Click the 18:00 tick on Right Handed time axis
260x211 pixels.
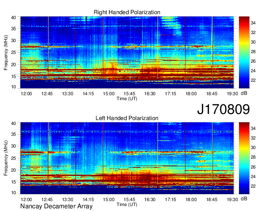tap(191, 94)
